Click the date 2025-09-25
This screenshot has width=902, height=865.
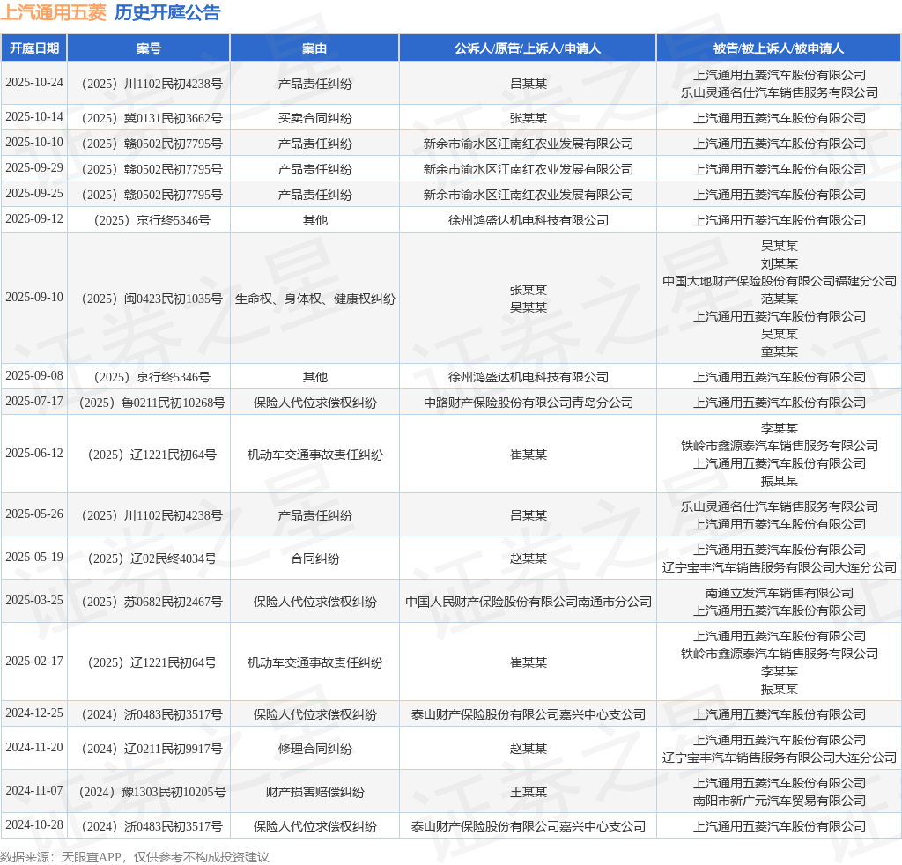point(34,193)
